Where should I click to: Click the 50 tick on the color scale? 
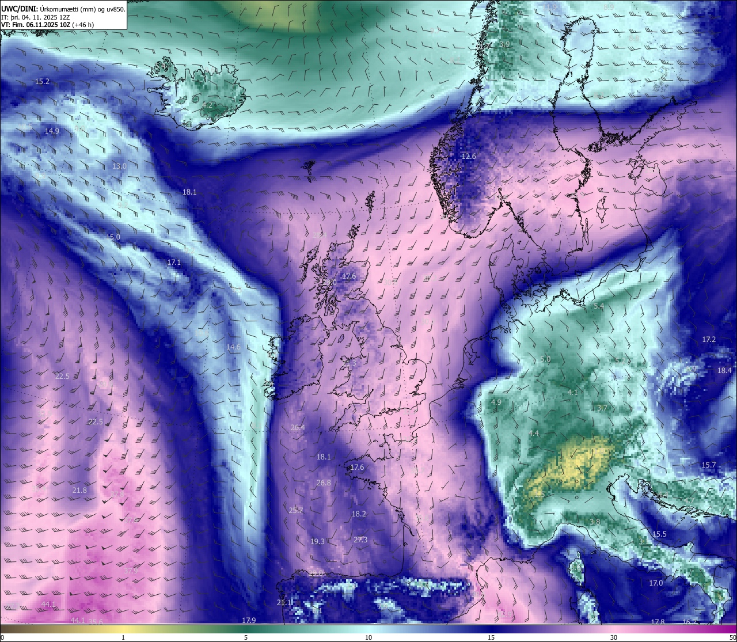pos(732,637)
